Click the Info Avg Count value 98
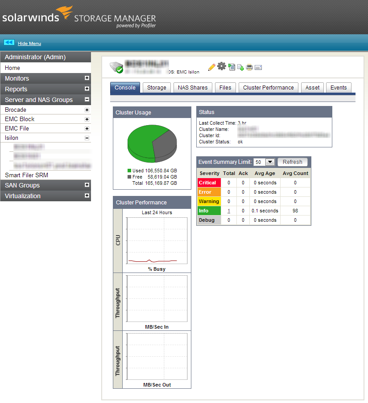This screenshot has height=403, width=368. tap(295, 211)
